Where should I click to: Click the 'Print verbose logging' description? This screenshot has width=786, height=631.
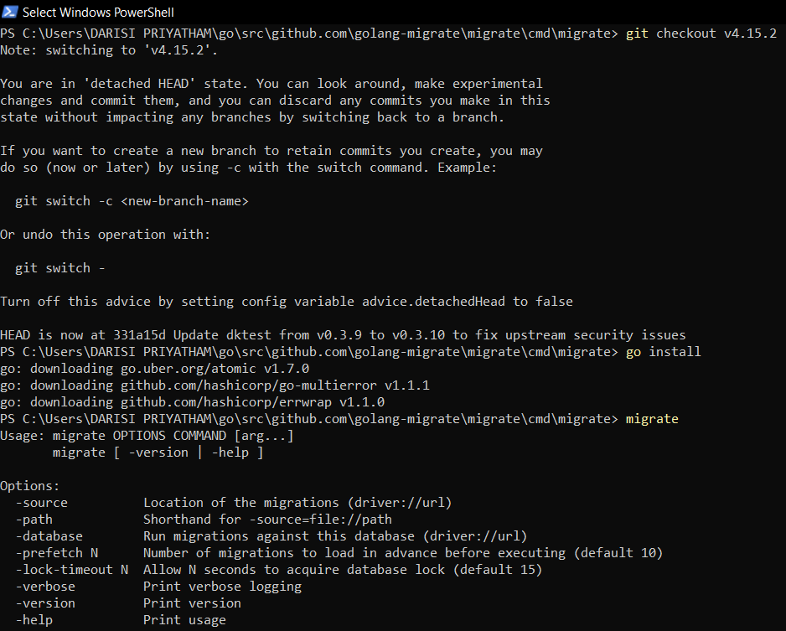222,587
